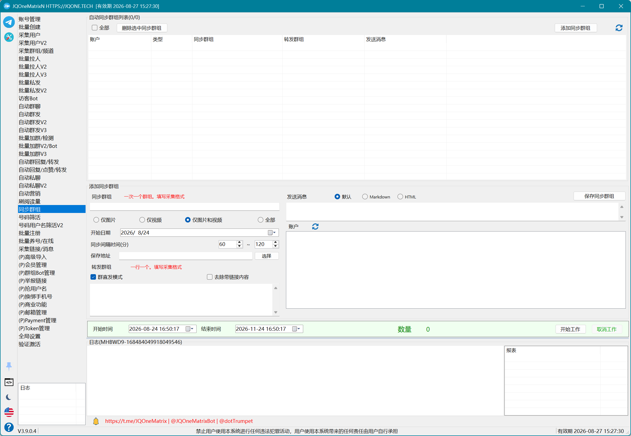
Task: Click 取消工作 button
Action: [607, 329]
